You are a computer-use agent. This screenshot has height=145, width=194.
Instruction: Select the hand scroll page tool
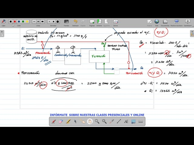(x=90, y=121)
